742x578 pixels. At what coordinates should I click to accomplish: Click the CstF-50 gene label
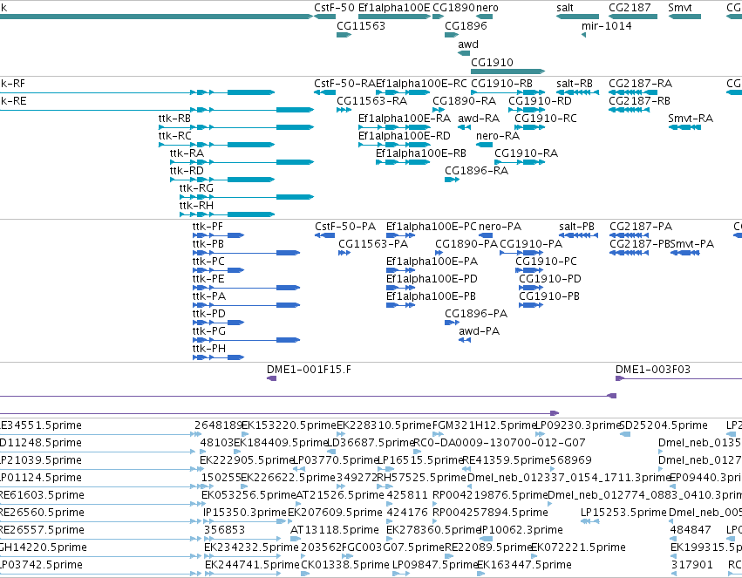[x=334, y=8]
